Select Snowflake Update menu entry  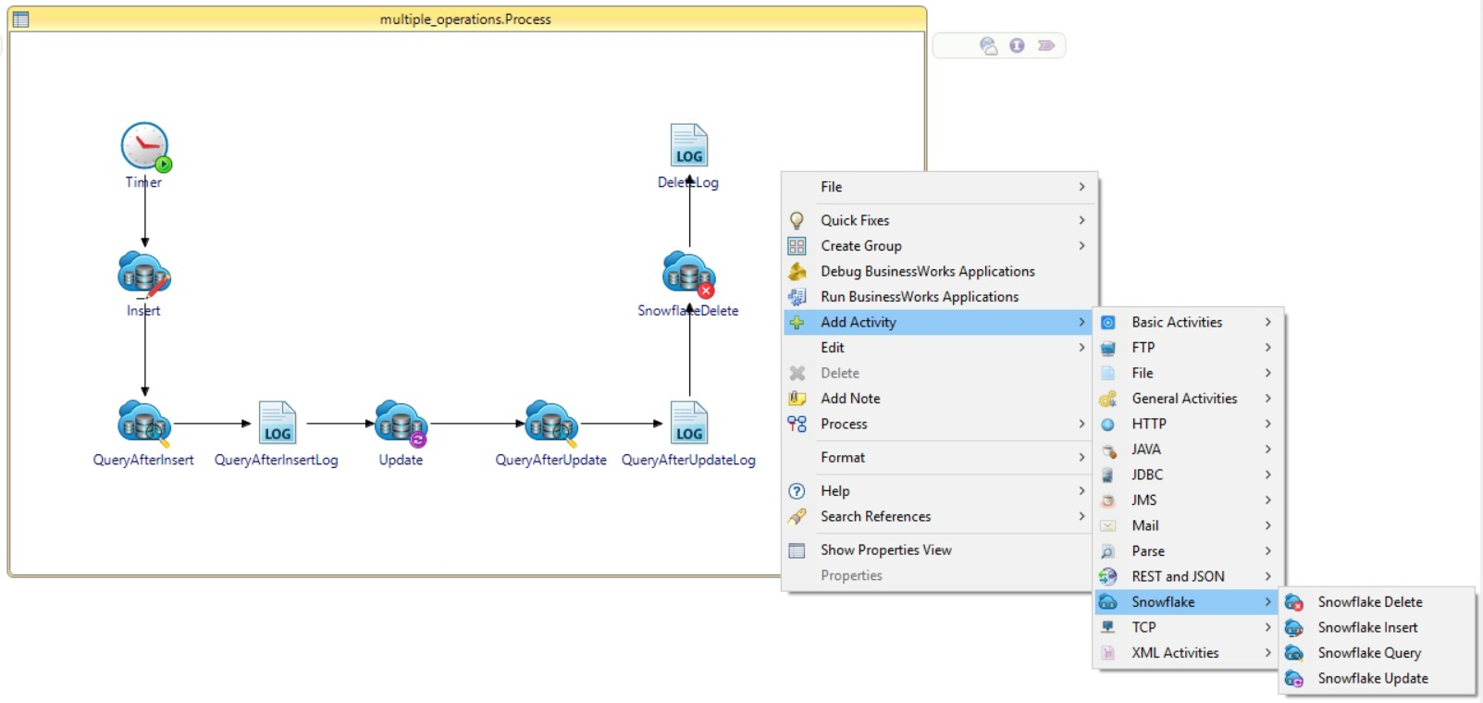[1372, 678]
